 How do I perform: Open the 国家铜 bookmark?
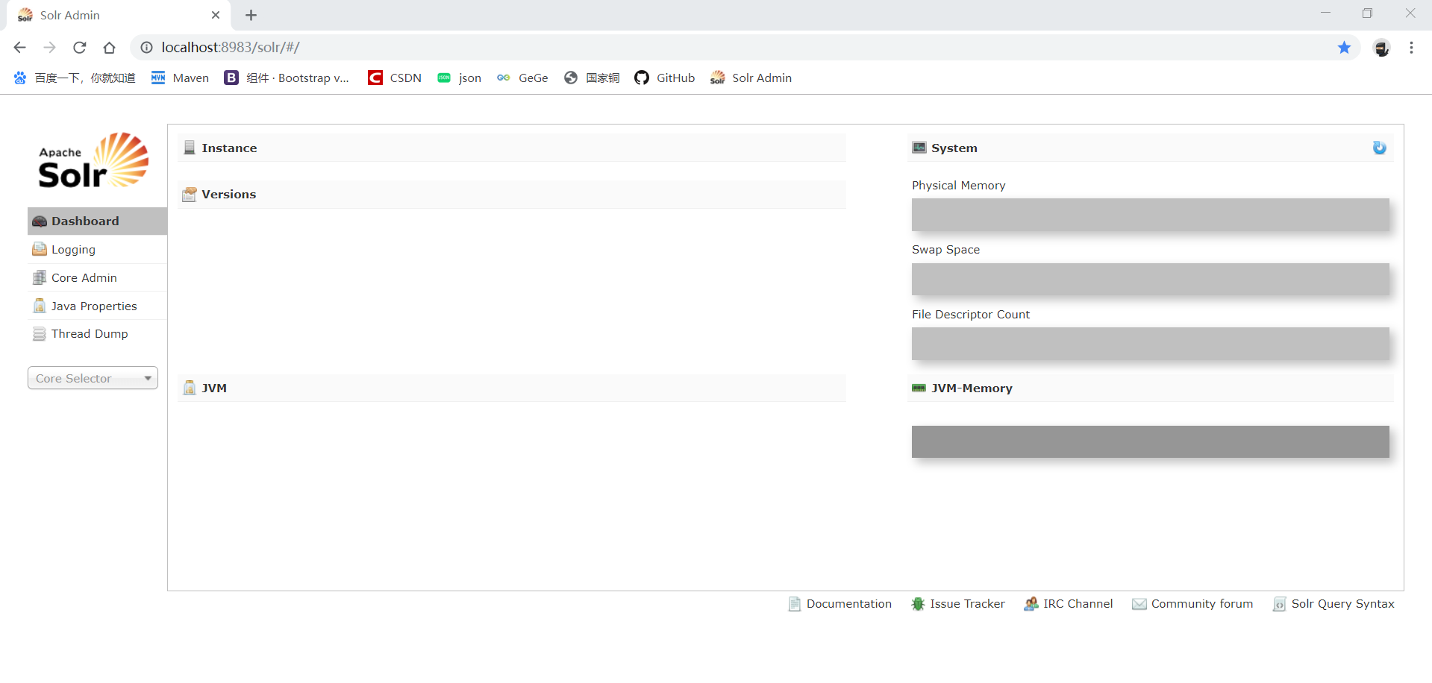pyautogui.click(x=592, y=78)
